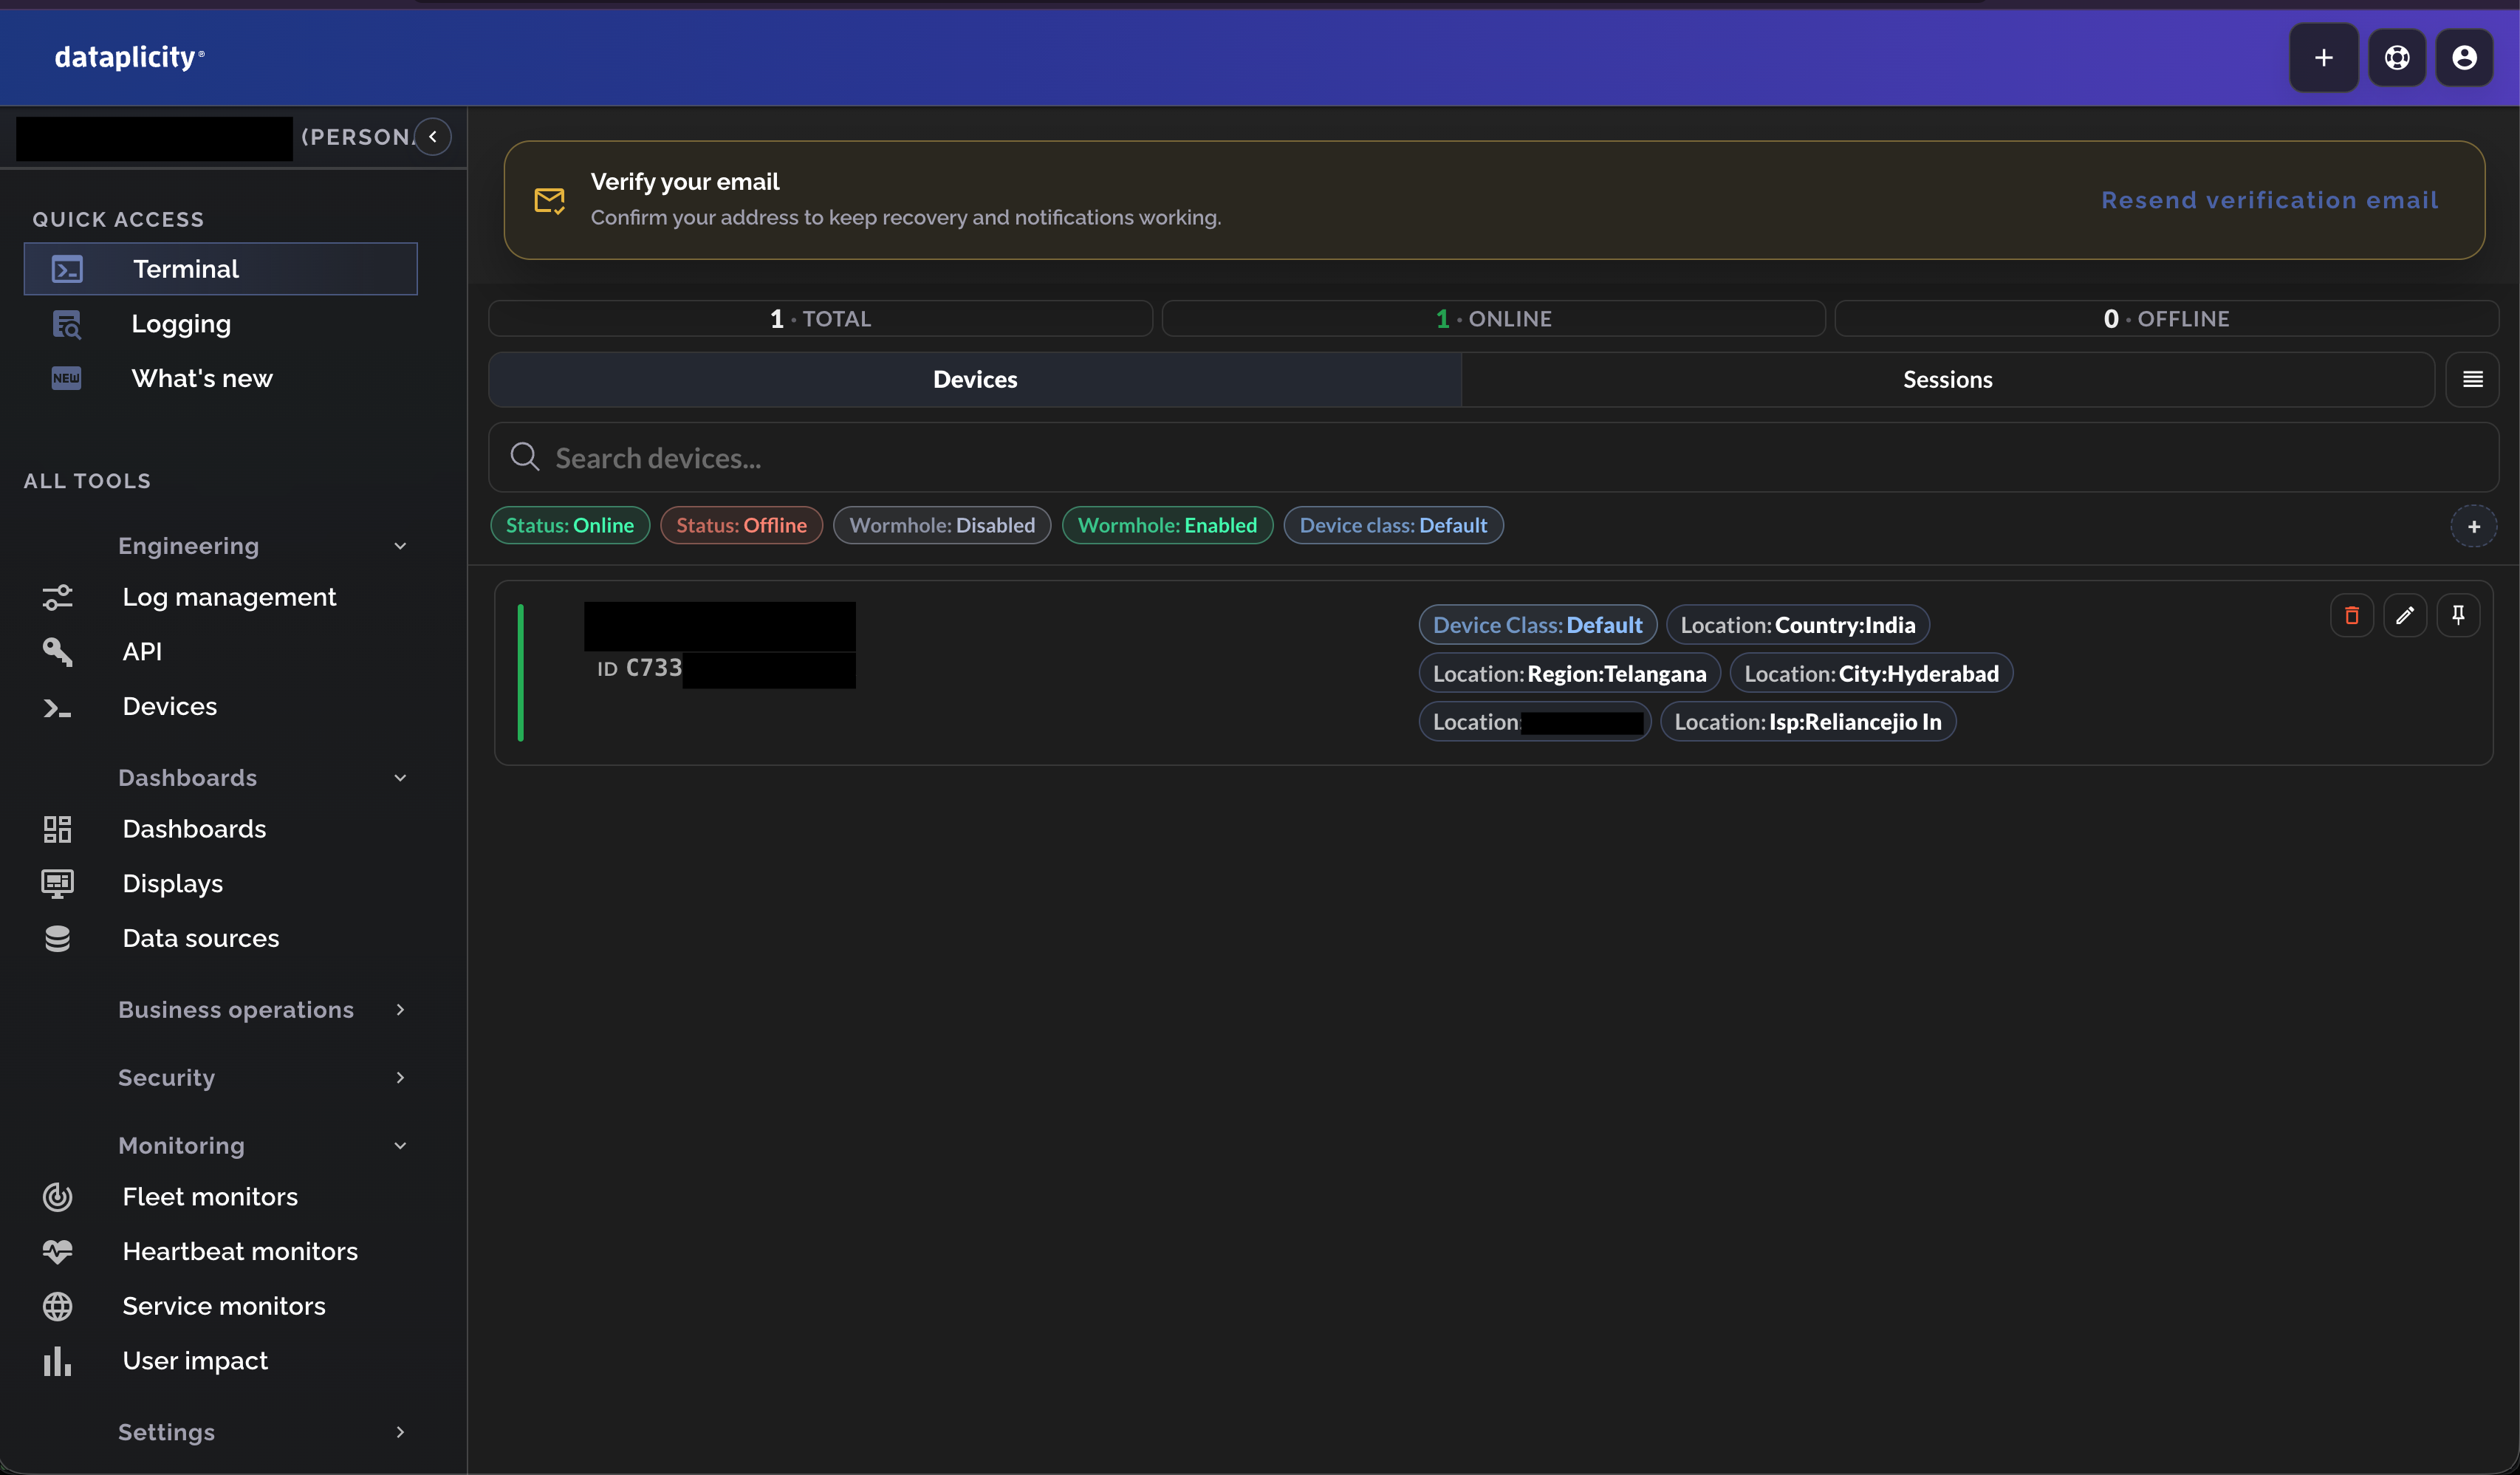Toggle the Device class: Default filter

[1393, 525]
